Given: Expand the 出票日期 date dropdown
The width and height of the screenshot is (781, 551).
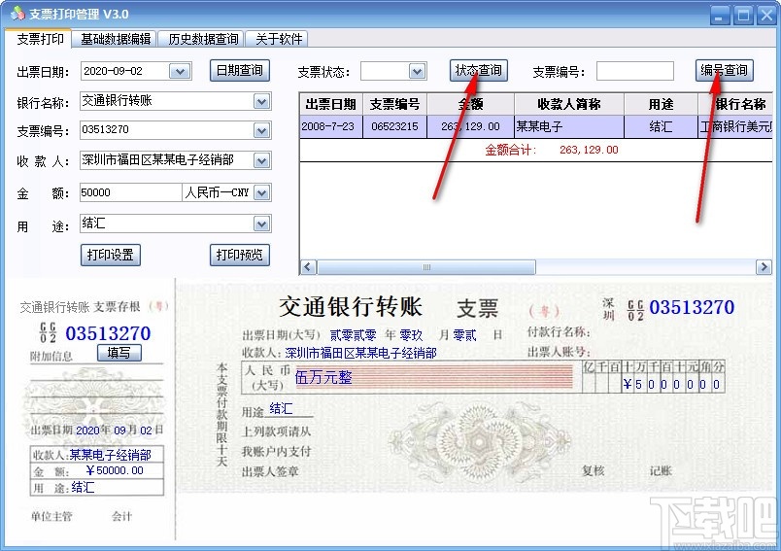Looking at the screenshot, I should pos(180,71).
